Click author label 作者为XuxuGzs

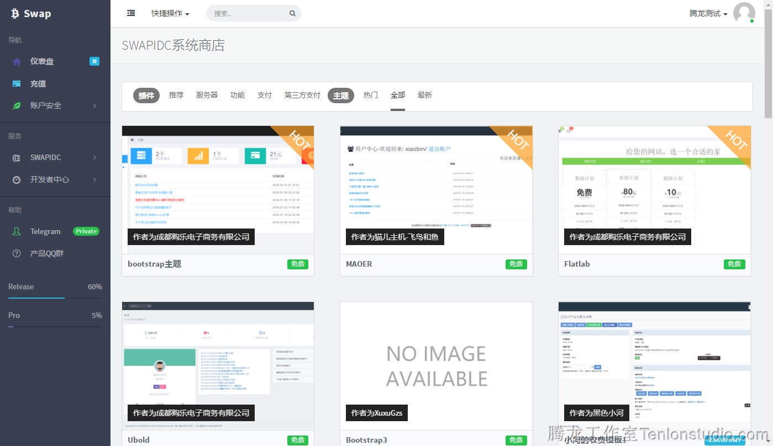(x=377, y=413)
